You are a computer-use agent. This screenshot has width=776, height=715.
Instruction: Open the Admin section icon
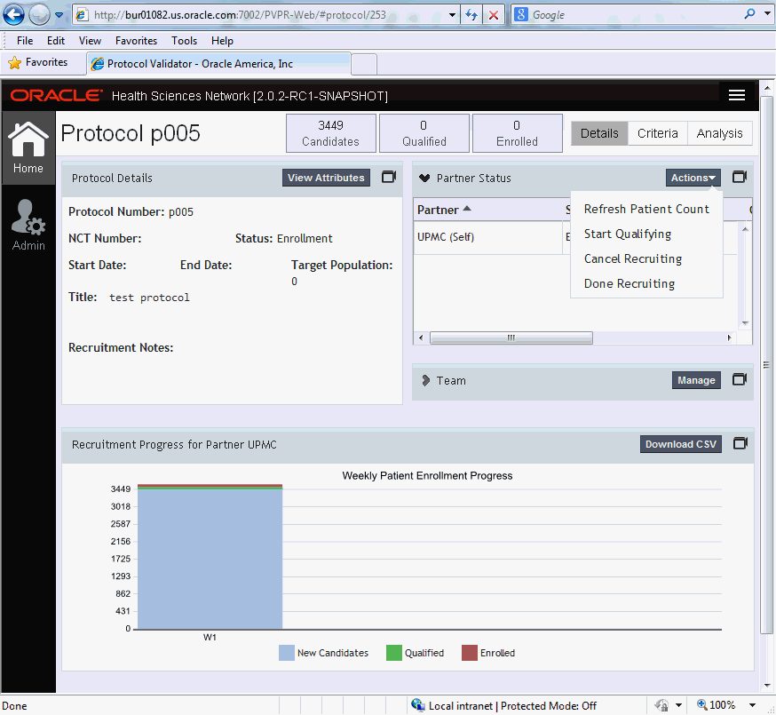point(28,226)
